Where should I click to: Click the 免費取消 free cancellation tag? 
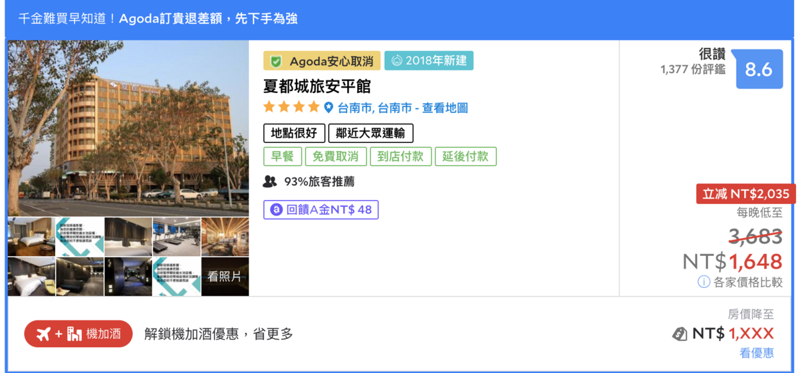click(336, 156)
